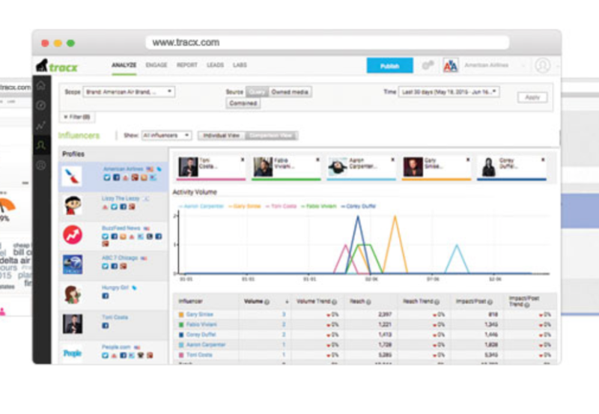The height and width of the screenshot is (414, 599).
Task: Toggle Aaron Carpenter series in chart legend
Action: click(x=201, y=206)
